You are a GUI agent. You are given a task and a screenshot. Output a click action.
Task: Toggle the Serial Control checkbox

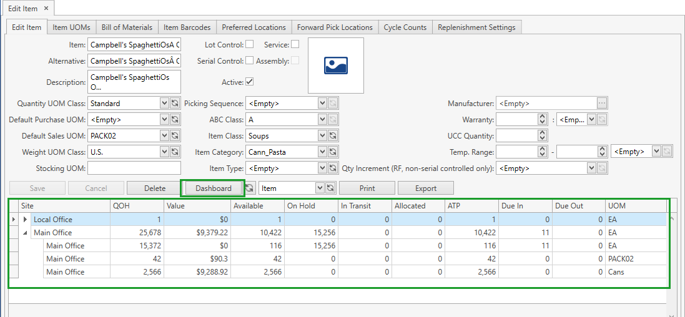[x=249, y=61]
